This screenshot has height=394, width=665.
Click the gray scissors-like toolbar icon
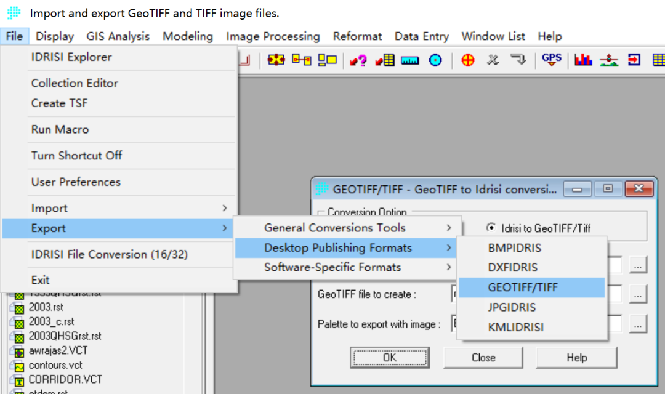point(493,60)
